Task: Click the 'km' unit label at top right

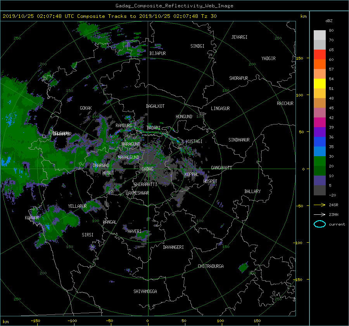Action: click(x=303, y=16)
